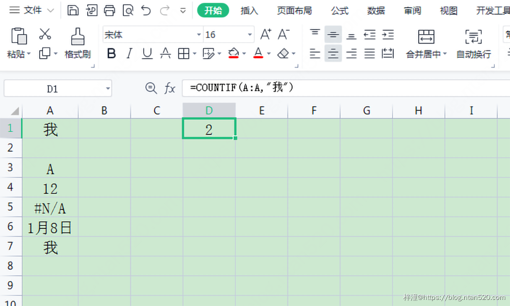Expand the Paste options arrow

pyautogui.click(x=29, y=54)
